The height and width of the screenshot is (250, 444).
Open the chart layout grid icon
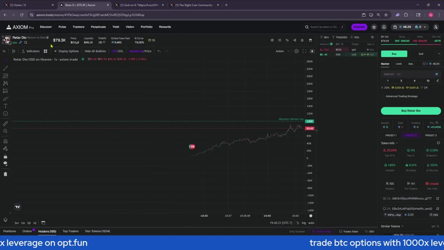pos(45,51)
